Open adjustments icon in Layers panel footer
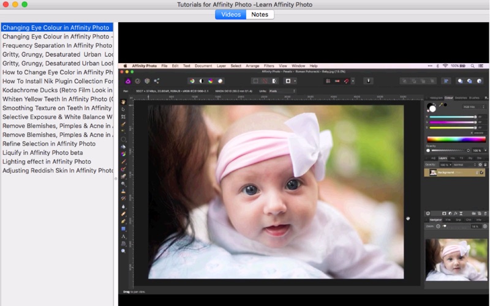 coord(450,214)
